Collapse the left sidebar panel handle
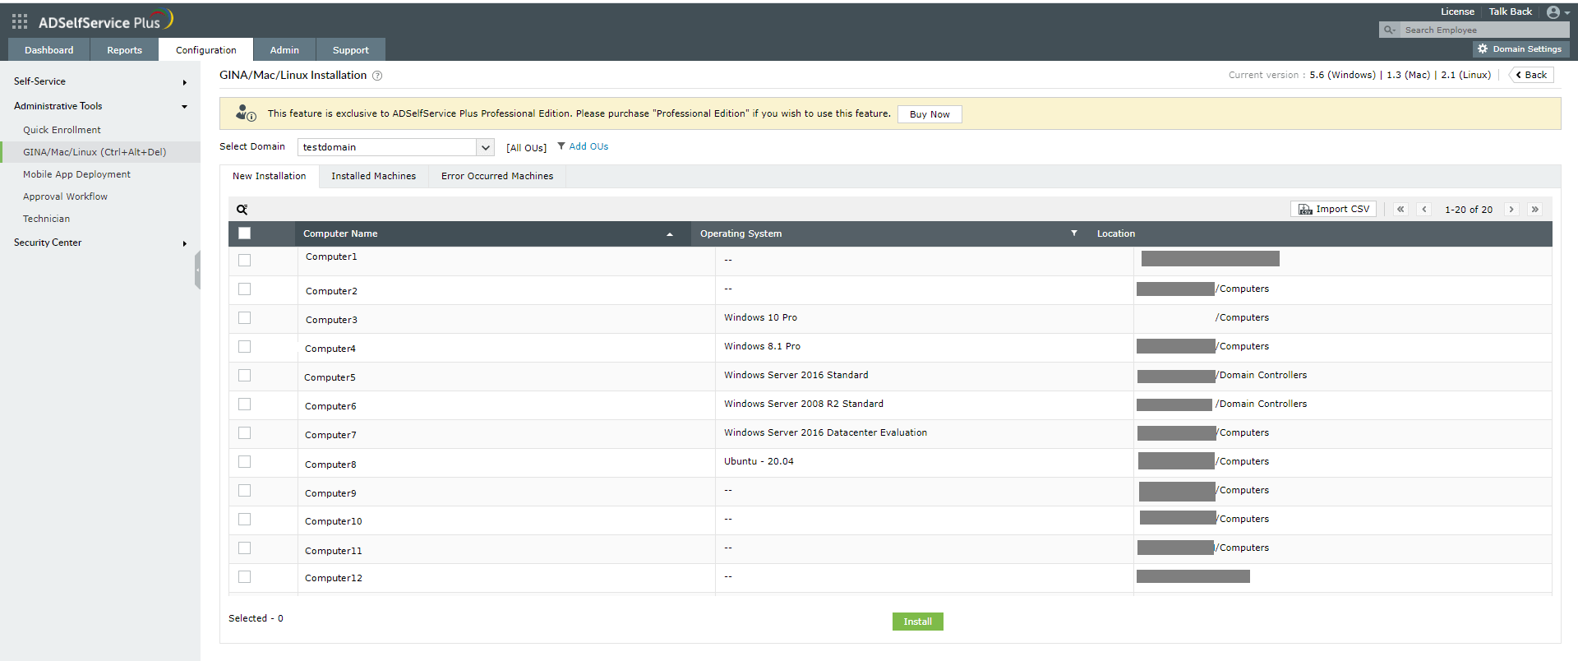This screenshot has height=661, width=1578. [197, 270]
